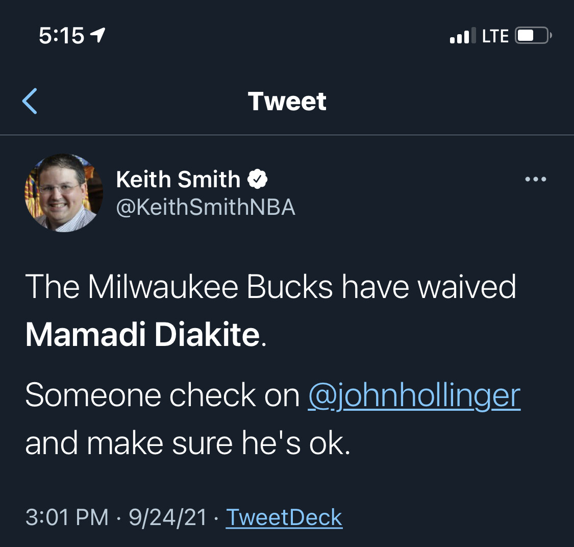Click the bold Mamadi Diakite text
The width and height of the screenshot is (574, 547).
(143, 335)
